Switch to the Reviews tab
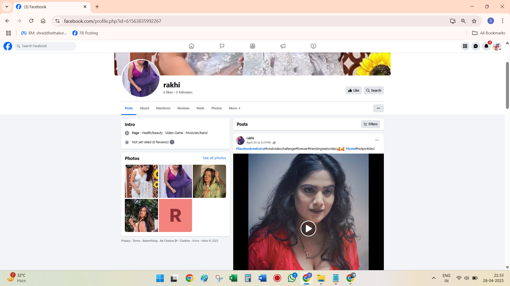Screen dimensions: 510x286 coord(183,108)
